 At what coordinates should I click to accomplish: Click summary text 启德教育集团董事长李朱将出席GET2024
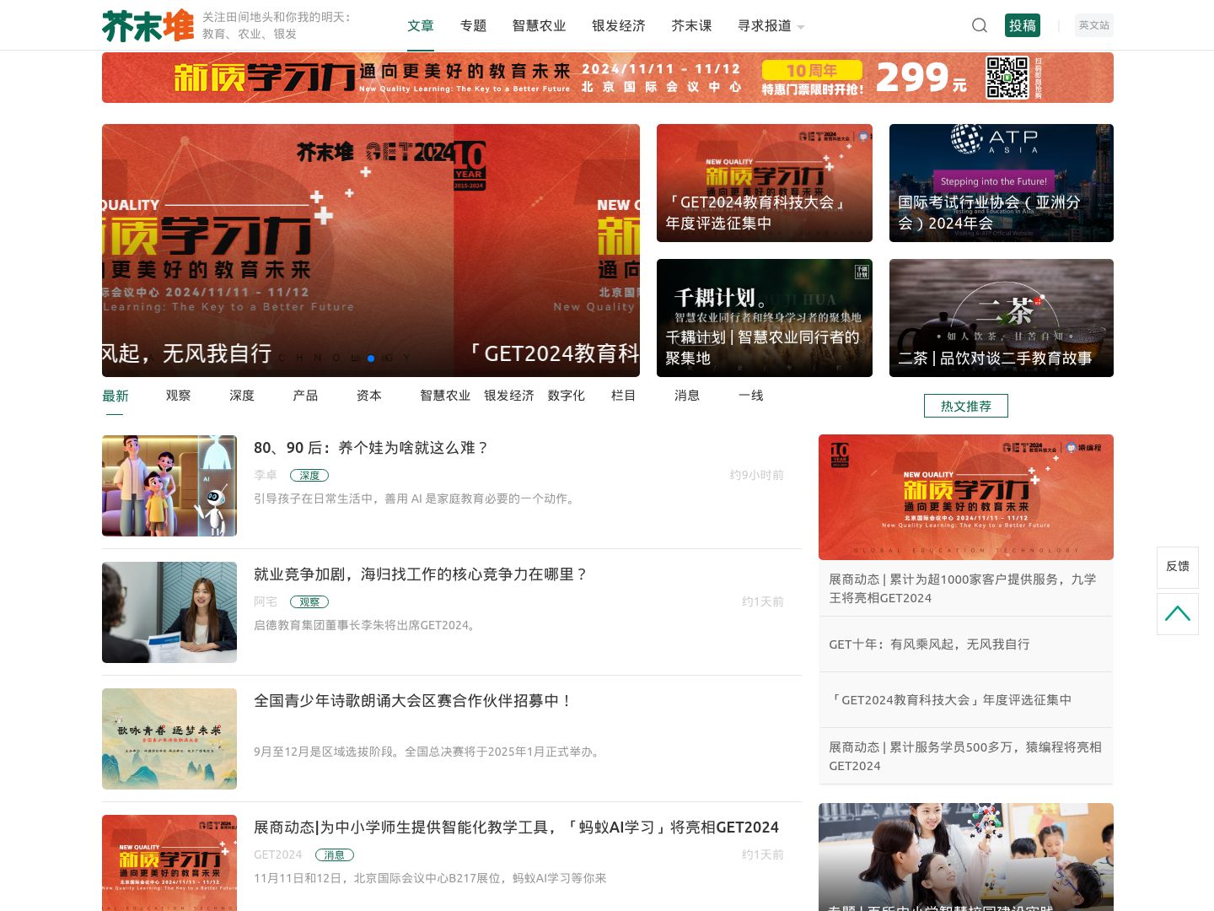[x=367, y=626]
